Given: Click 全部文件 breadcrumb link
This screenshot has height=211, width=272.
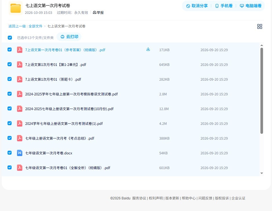Looking at the screenshot, I should click(35, 26).
